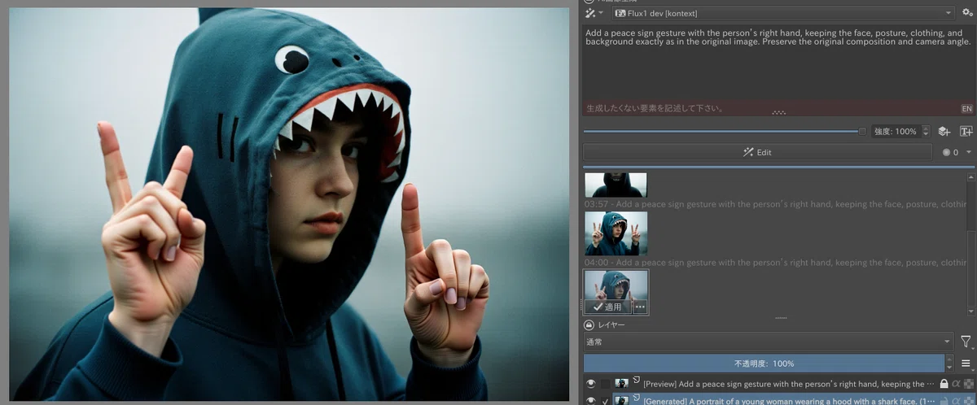Select the 03:57 double peace sign thumbnail
This screenshot has width=977, height=405.
[x=616, y=233]
